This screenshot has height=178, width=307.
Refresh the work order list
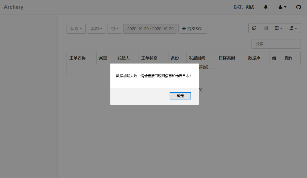point(254,28)
